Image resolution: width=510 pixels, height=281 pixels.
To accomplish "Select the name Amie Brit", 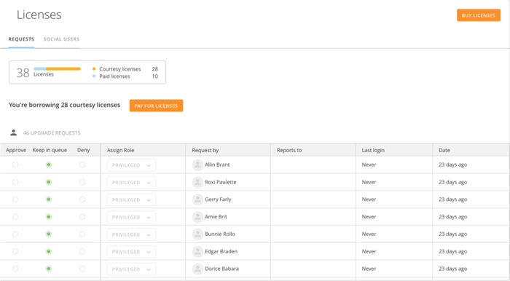I will click(216, 217).
